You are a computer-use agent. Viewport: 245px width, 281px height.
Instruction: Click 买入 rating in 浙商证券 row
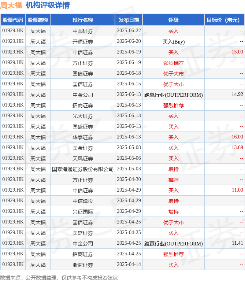point(173,265)
